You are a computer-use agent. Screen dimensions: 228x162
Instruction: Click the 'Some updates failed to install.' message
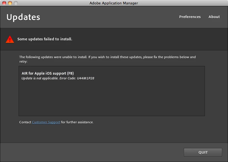click(45, 39)
